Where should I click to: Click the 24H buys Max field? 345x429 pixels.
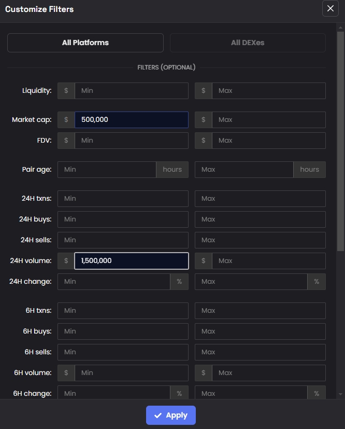click(260, 219)
